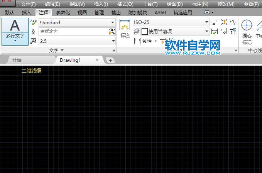Open the 绘图(D) menu
Screen dimensions: 262x173
click(175, 4)
